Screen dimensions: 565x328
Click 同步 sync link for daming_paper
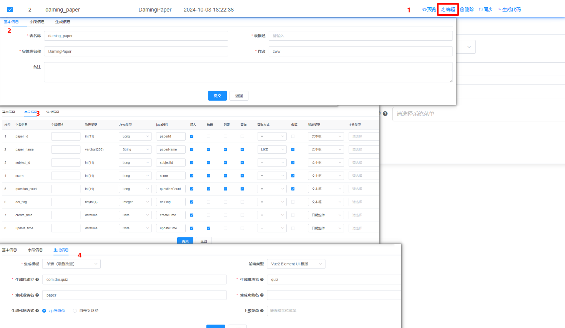pos(485,10)
